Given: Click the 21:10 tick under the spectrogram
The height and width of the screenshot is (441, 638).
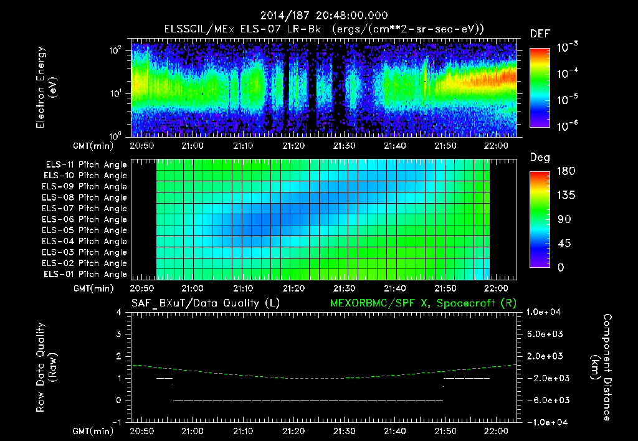Looking at the screenshot, I should (243, 146).
